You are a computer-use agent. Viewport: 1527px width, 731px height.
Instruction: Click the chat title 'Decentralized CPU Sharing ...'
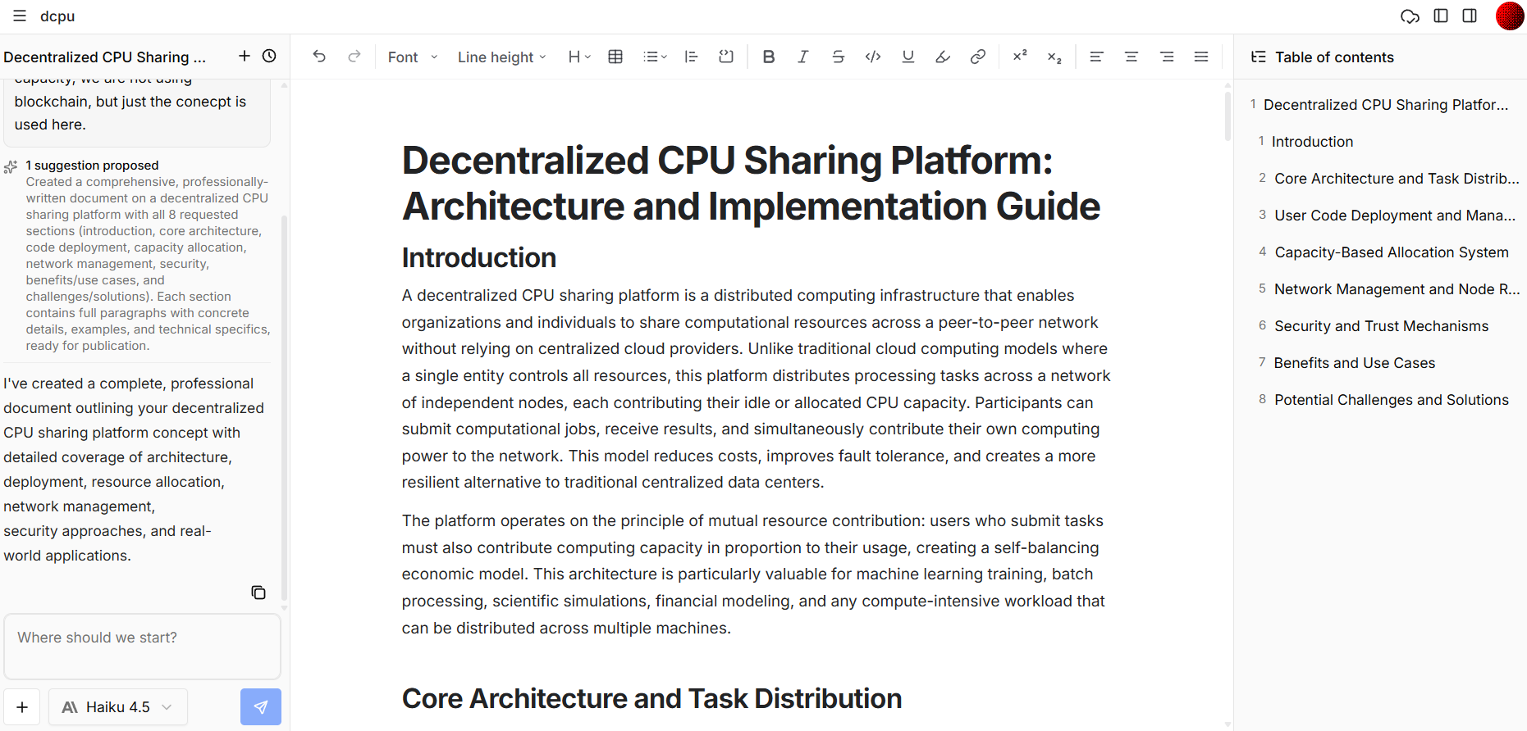point(105,57)
